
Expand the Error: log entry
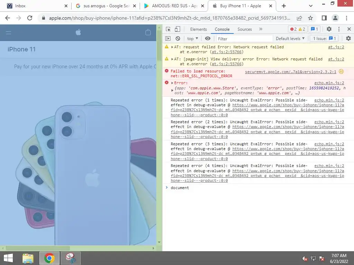[172, 83]
